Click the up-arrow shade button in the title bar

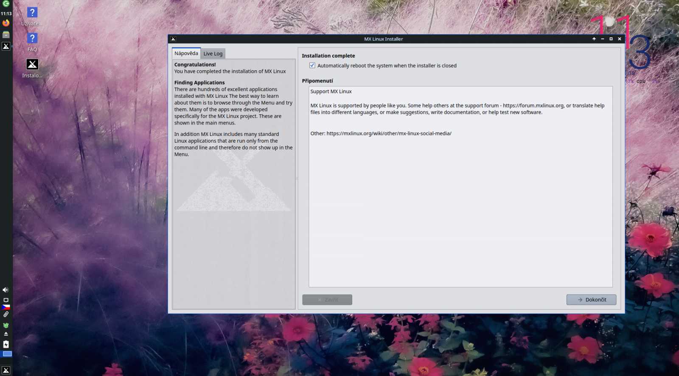594,39
